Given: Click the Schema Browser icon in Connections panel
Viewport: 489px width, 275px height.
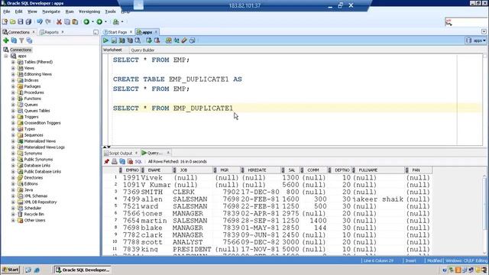Looking at the screenshot, I should click(x=29, y=40).
